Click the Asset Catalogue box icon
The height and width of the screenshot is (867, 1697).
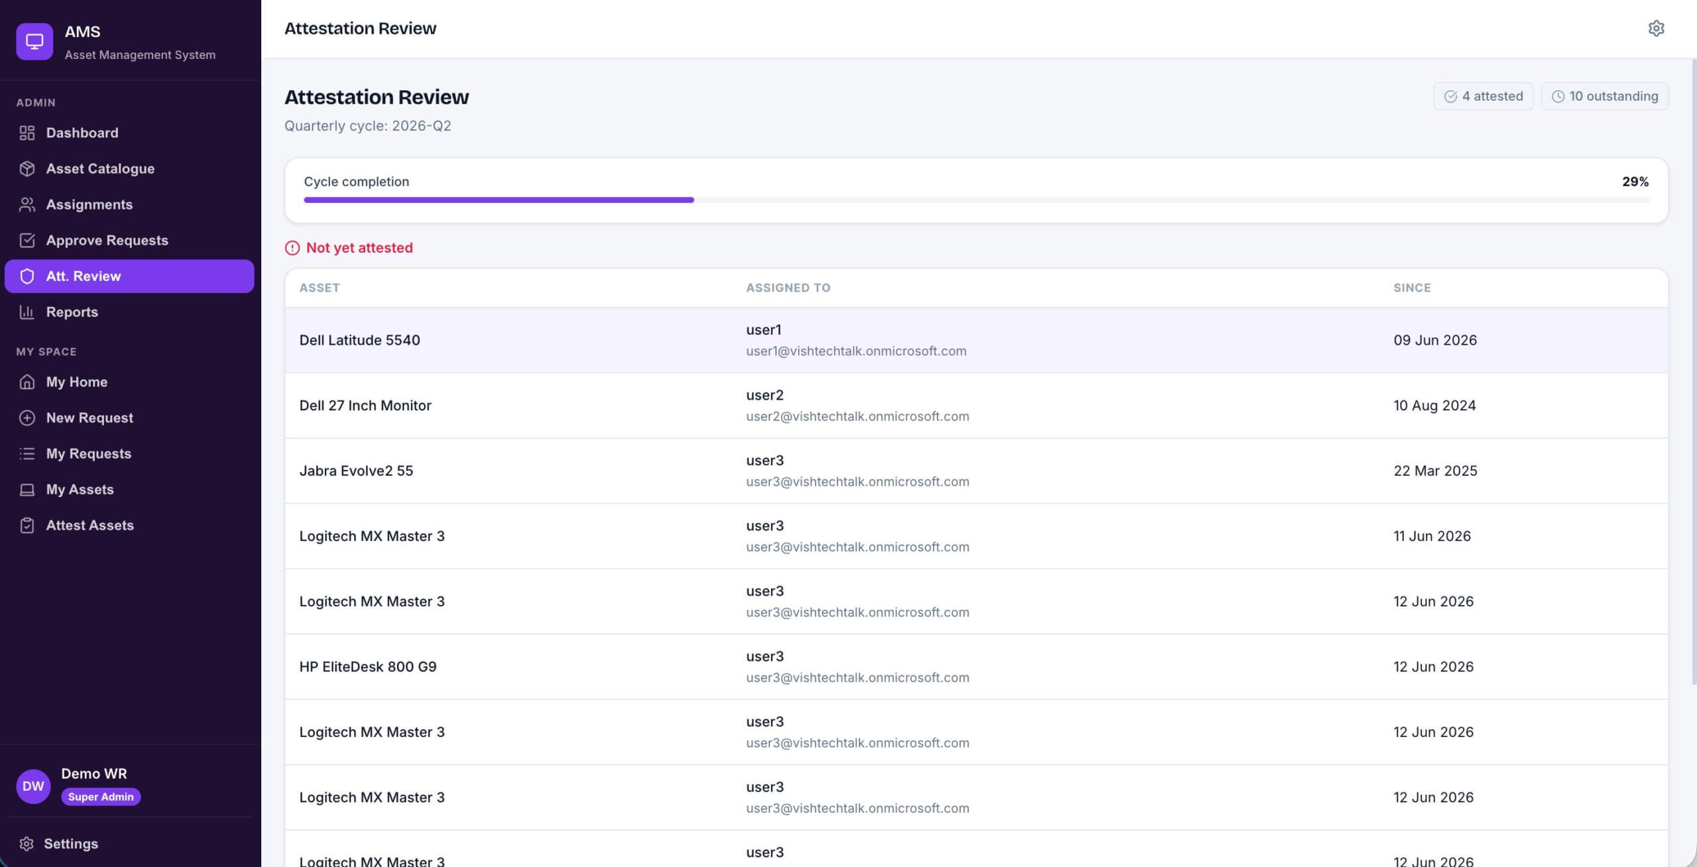click(x=27, y=168)
